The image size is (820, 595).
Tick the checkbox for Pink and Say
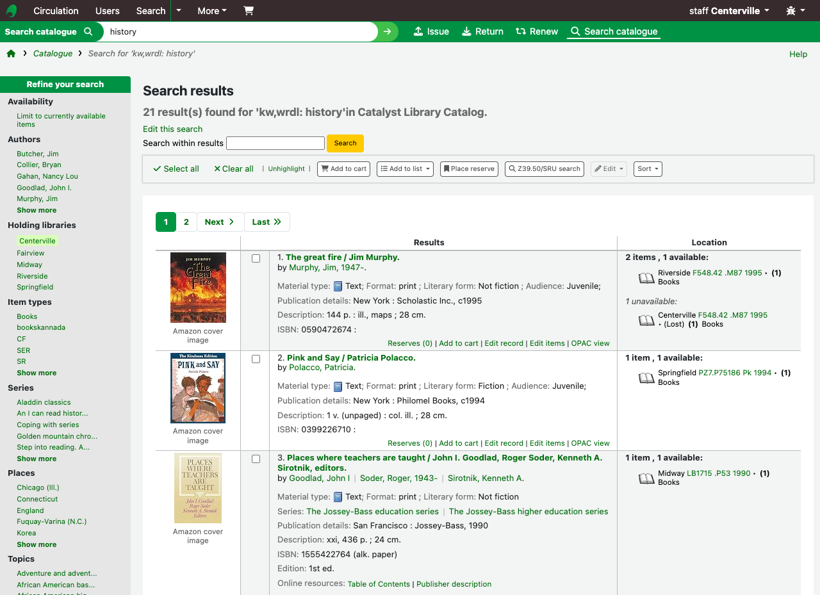[256, 359]
